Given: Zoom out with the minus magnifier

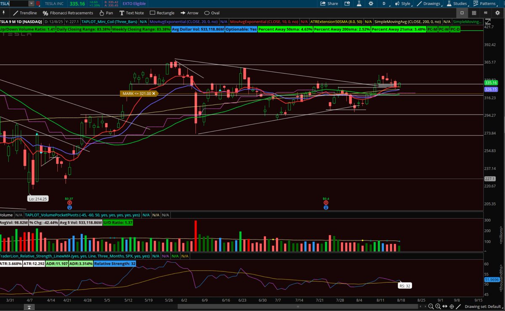Looking at the screenshot, I should click(x=431, y=306).
